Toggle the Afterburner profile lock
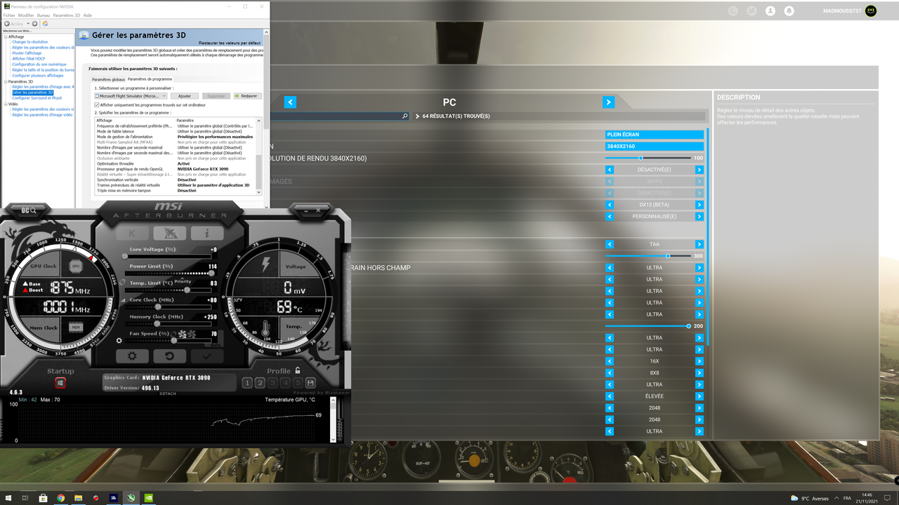 pyautogui.click(x=298, y=370)
